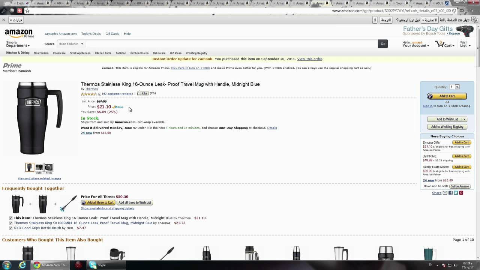
Task: Click the Translate button in the translate bar
Action: pyautogui.click(x=386, y=20)
